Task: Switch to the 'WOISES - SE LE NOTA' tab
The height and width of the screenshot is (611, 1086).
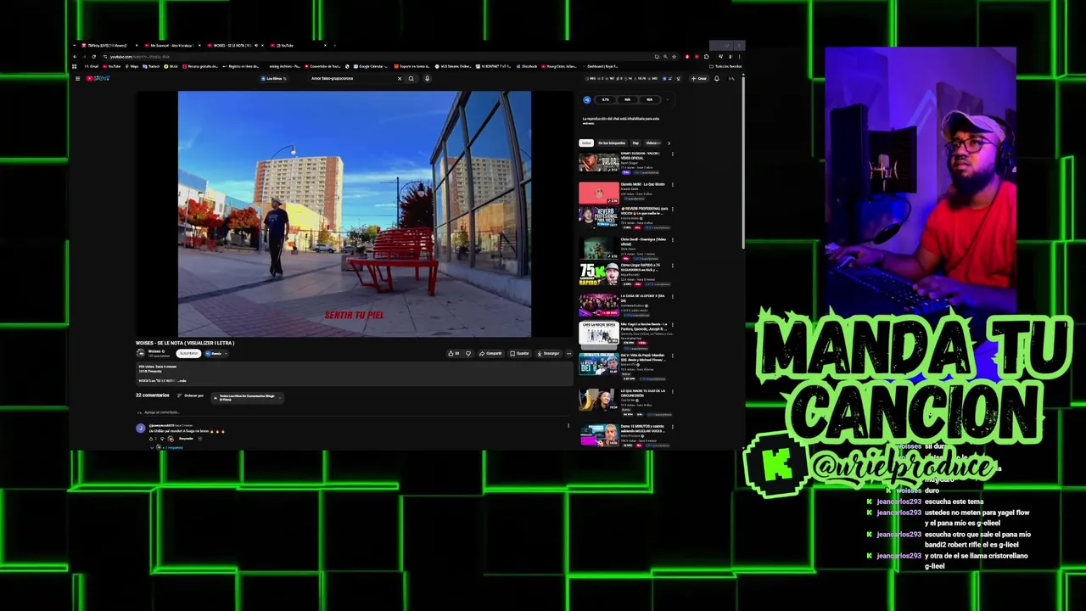Action: (x=235, y=45)
